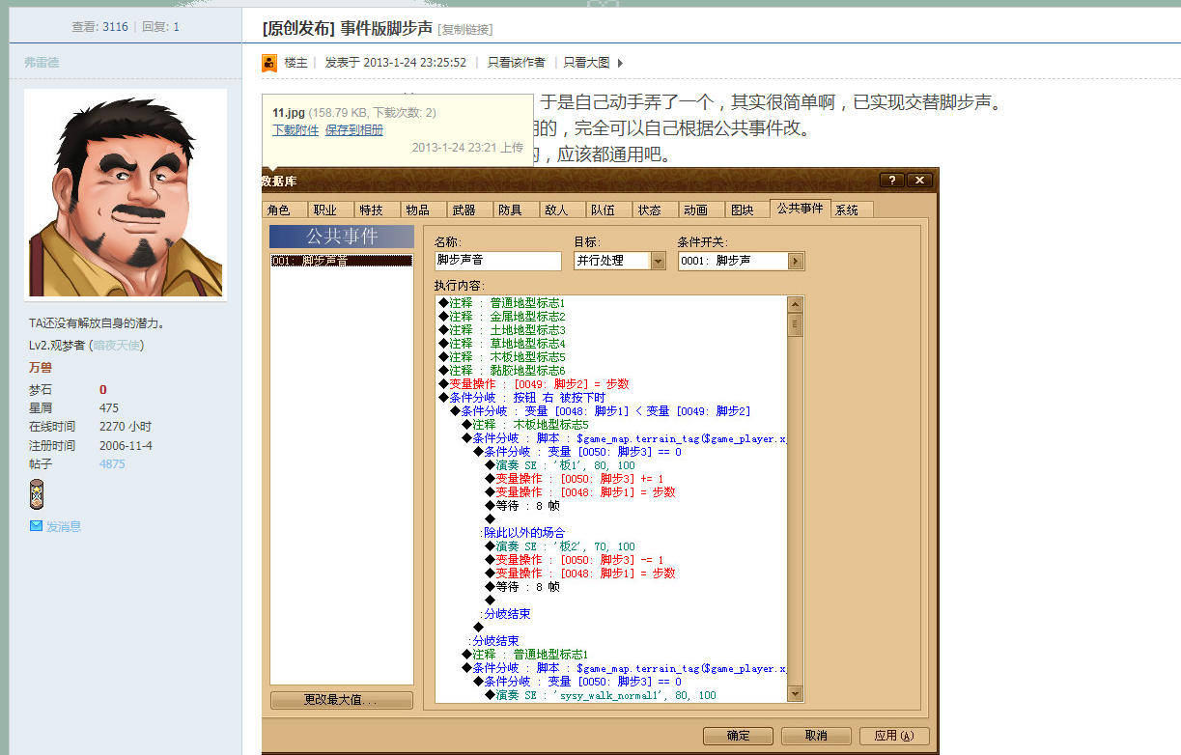Viewport: 1181px width, 755px height.
Task: Click the scrollbar thumb in 执行内容 list
Action: click(x=795, y=323)
